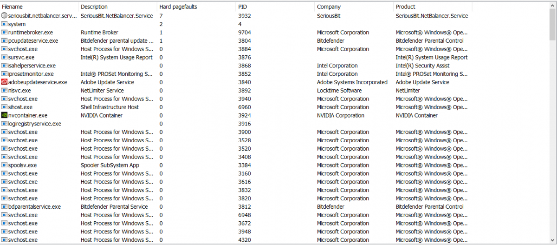Click the SeriousBit company cell
The image size is (557, 245).
(329, 16)
